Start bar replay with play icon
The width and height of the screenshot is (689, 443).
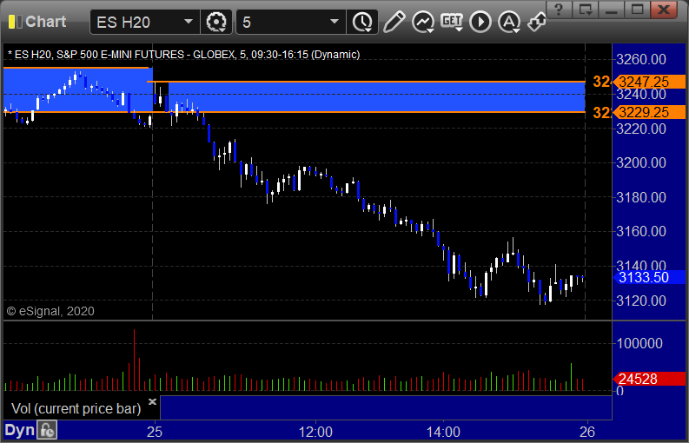(480, 22)
